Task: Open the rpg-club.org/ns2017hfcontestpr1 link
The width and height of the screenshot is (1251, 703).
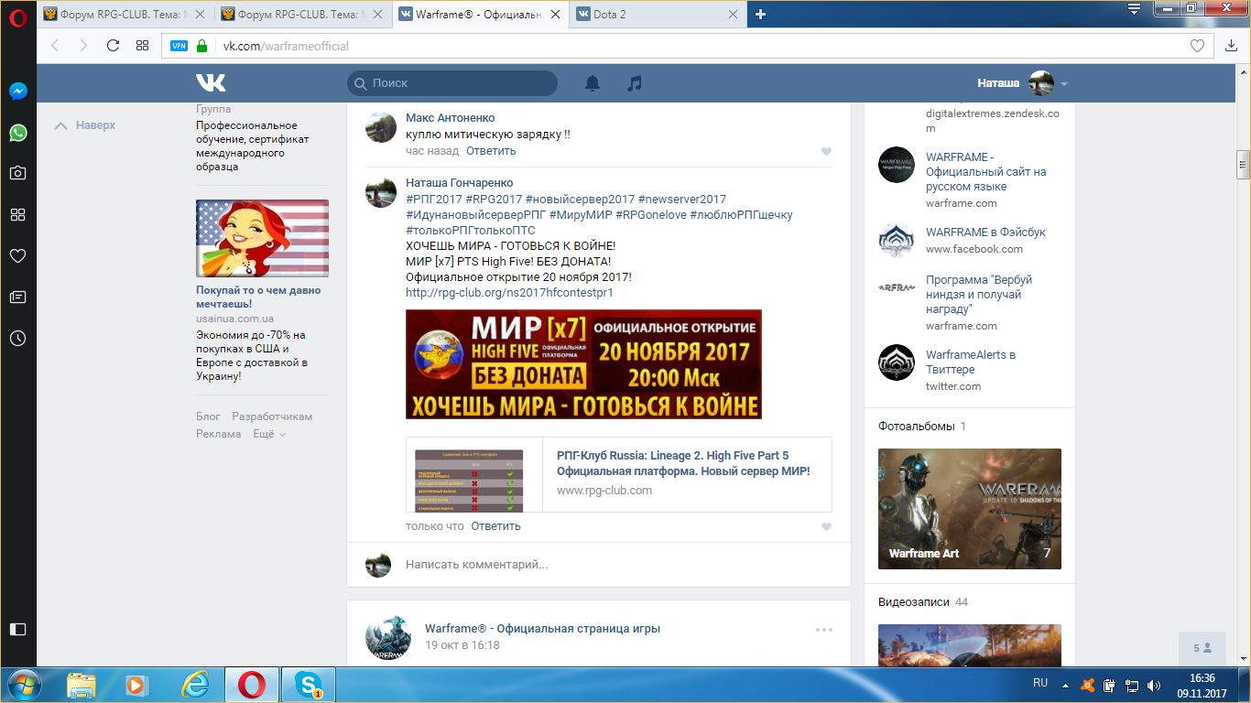Action: point(509,293)
